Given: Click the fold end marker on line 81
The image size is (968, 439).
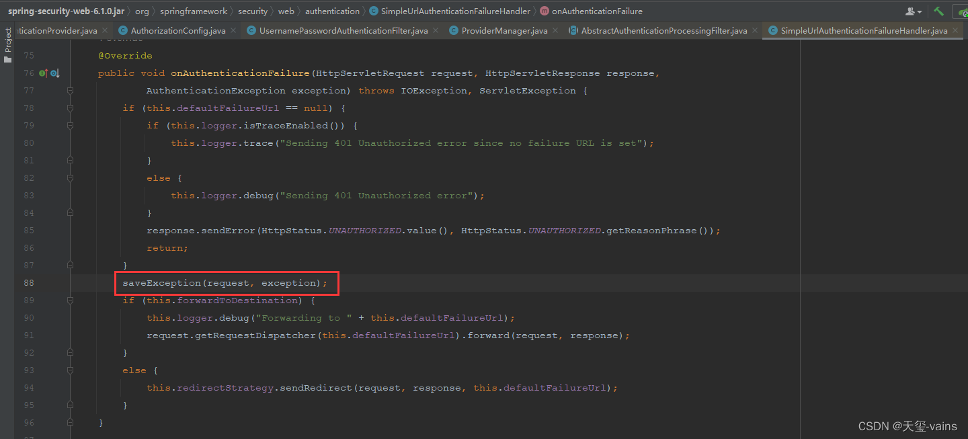Looking at the screenshot, I should tap(70, 161).
